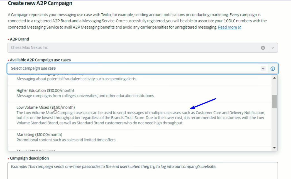Click the Available A2P Campaign use cases label
This screenshot has height=179, width=291.
tap(40, 60)
